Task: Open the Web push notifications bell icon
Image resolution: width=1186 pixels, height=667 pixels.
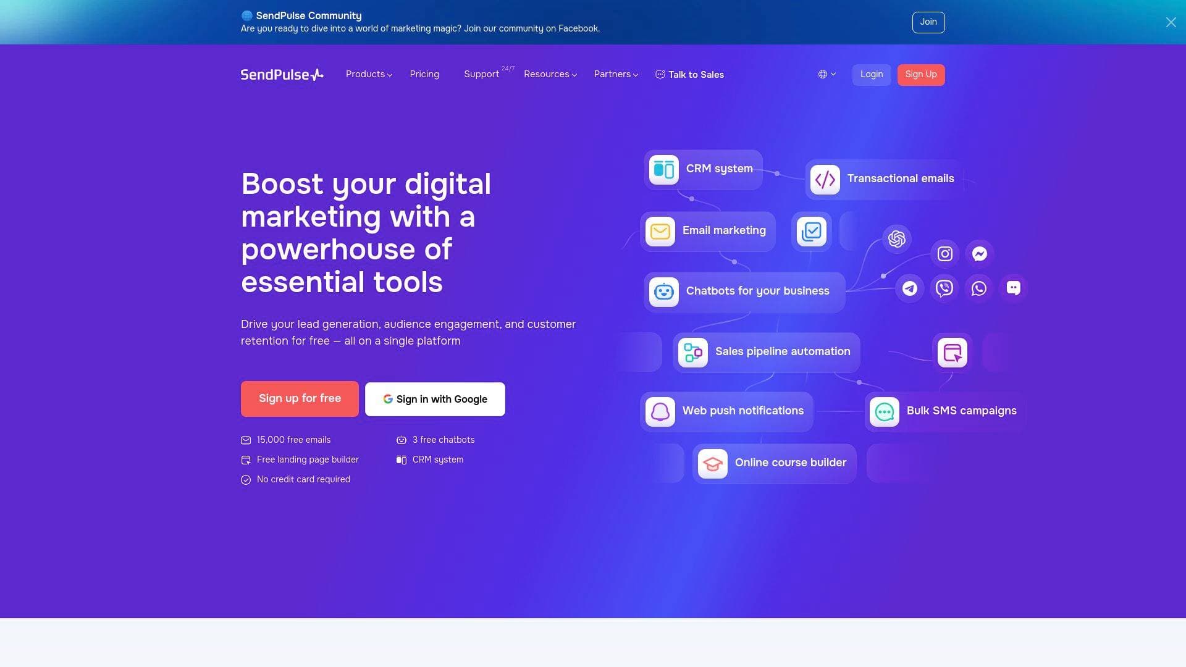Action: (x=659, y=411)
